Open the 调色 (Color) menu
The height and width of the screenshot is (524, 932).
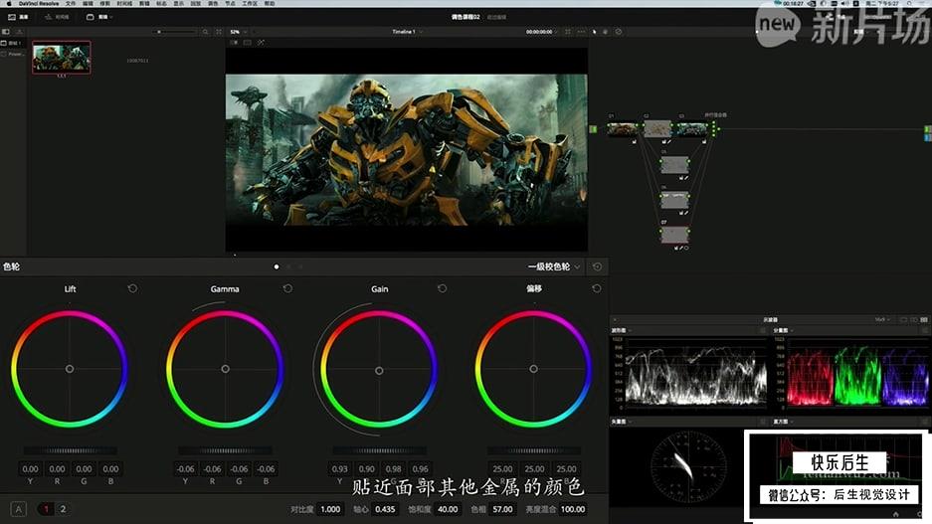(x=213, y=4)
